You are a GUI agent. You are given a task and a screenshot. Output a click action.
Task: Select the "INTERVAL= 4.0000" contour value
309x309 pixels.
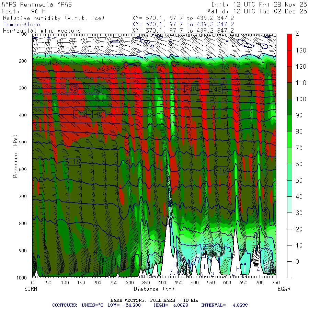(224, 305)
